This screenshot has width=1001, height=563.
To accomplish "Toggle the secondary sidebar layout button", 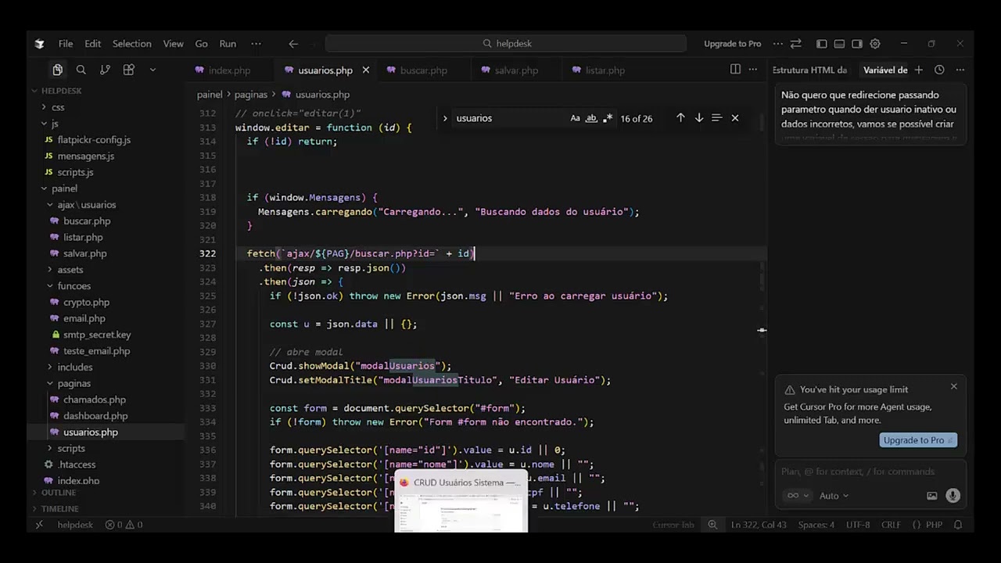I will 857,44.
